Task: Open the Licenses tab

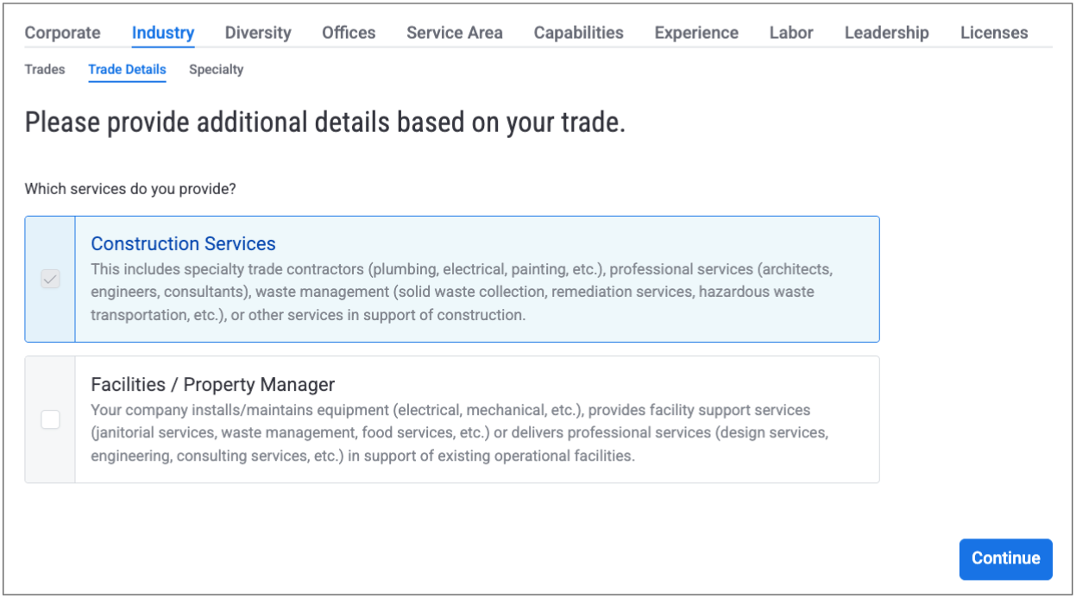Action: [x=994, y=33]
